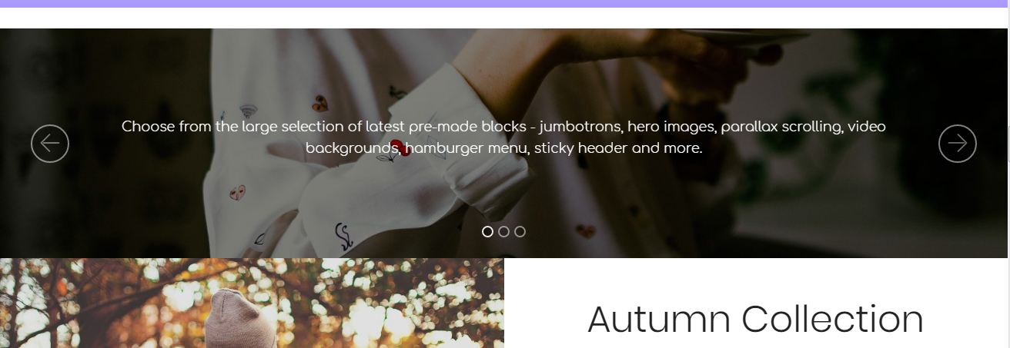1010x348 pixels.
Task: Click the slide caption about pre-made blocks
Action: tap(503, 137)
